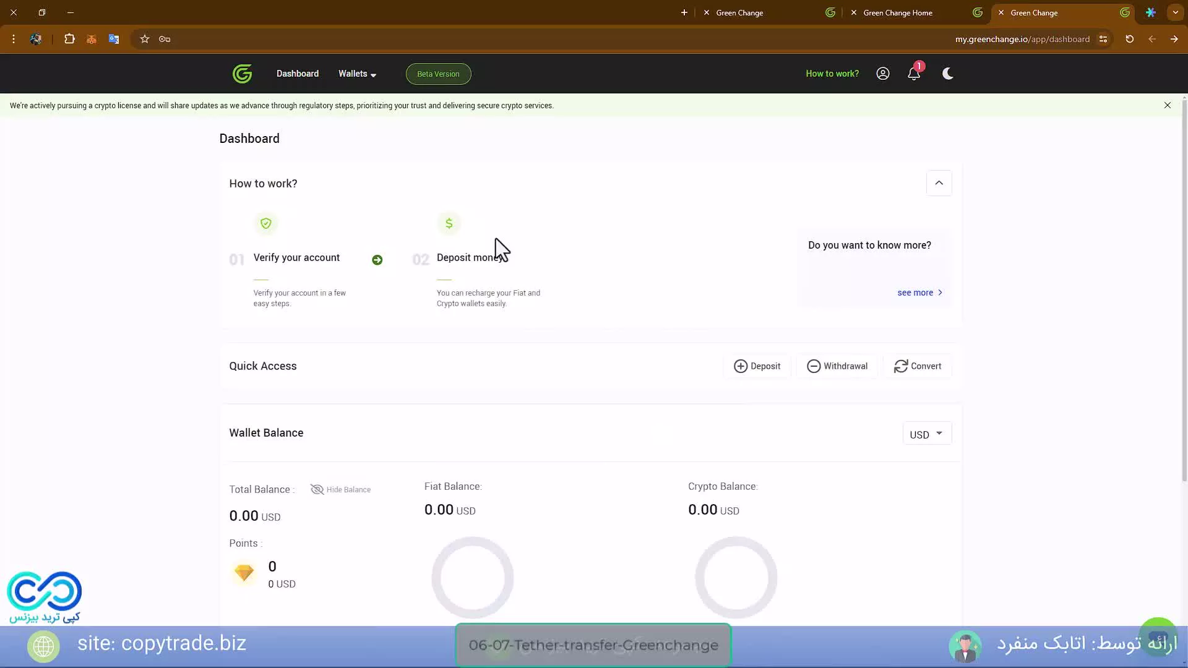Image resolution: width=1188 pixels, height=668 pixels.
Task: Click the user profile icon
Action: [883, 74]
